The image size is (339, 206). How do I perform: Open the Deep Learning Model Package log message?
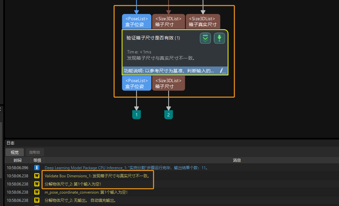point(126,168)
